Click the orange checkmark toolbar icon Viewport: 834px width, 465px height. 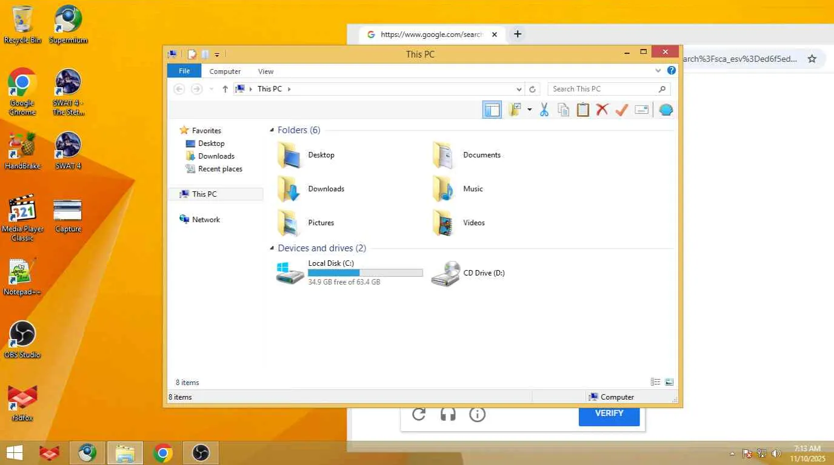[x=621, y=110]
